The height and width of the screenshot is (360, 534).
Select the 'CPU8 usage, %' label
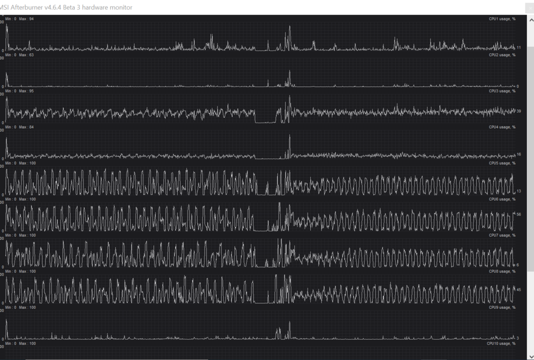(x=502, y=272)
